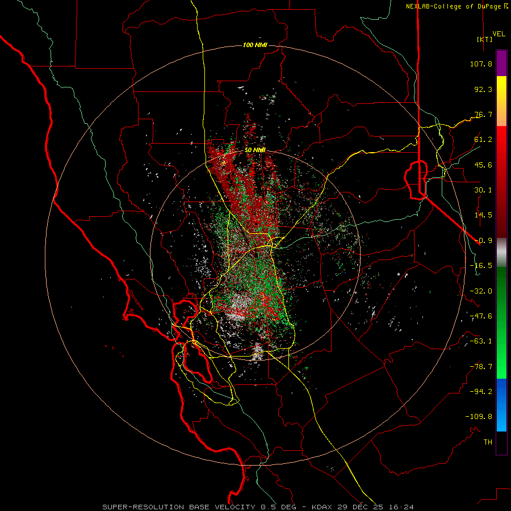Click the -63.1 scale value

(x=481, y=341)
